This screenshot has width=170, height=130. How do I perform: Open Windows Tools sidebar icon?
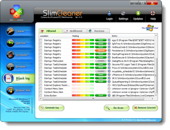(10, 90)
